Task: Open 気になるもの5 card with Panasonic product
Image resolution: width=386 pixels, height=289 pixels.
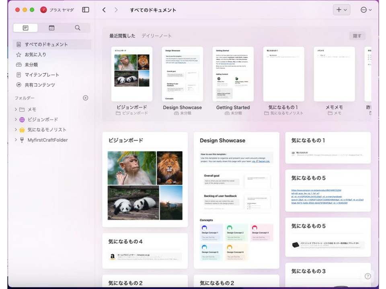Action: 328,237
